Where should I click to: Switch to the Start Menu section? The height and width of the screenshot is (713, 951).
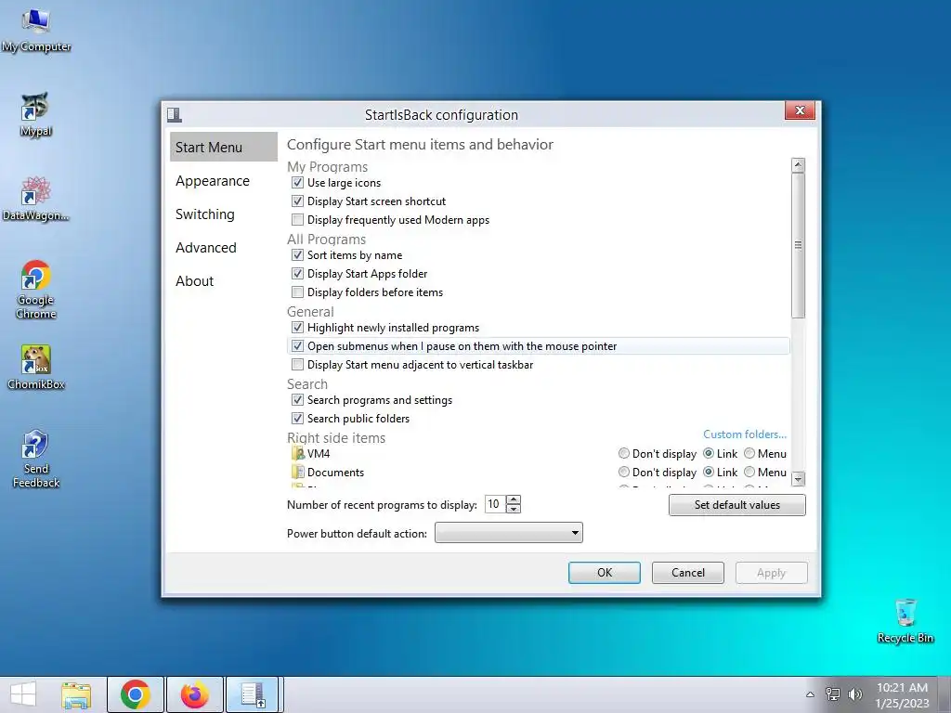pos(223,148)
